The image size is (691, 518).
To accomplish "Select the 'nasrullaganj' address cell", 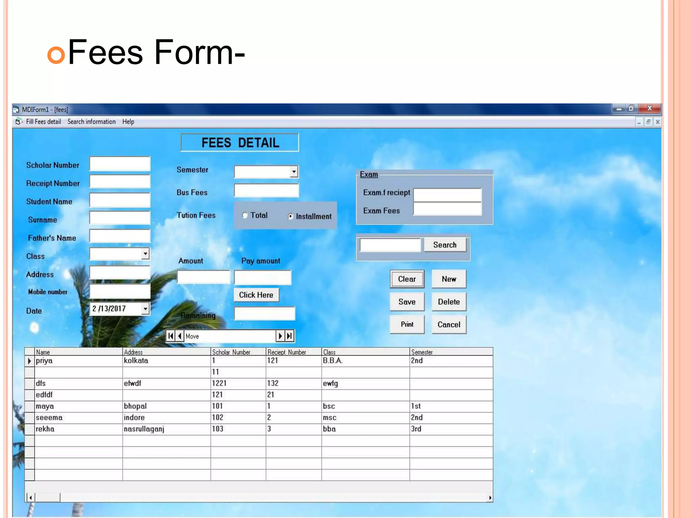I will point(167,429).
